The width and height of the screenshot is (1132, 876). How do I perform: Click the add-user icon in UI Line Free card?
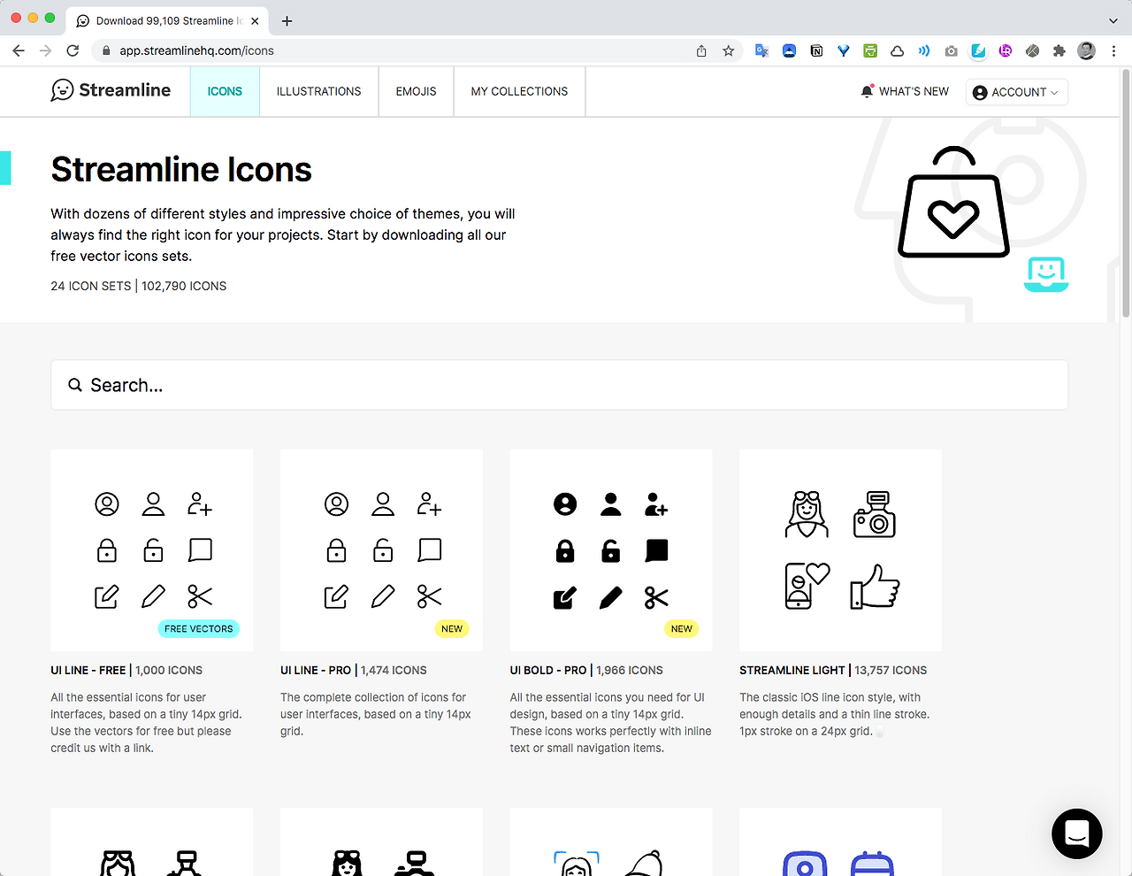coord(200,504)
